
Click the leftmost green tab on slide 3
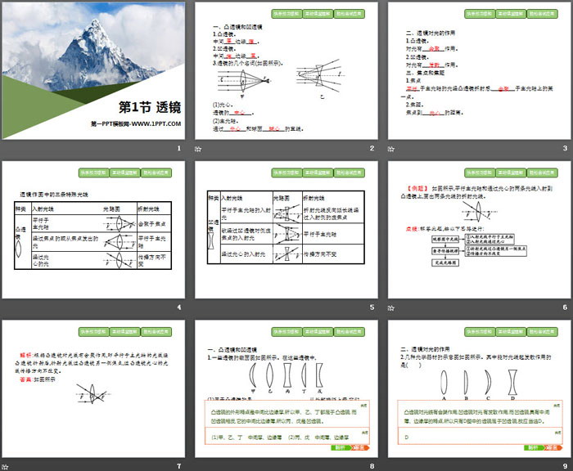[x=480, y=14]
